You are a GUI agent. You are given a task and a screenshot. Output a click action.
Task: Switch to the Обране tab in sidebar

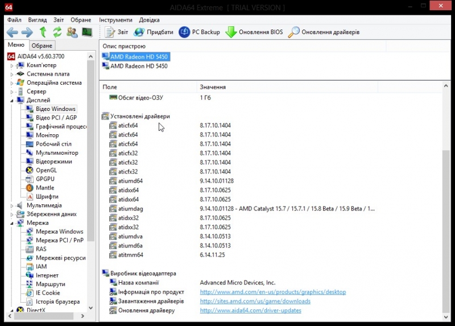42,46
